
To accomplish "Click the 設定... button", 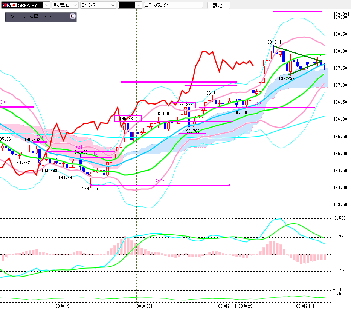I will (219, 5).
